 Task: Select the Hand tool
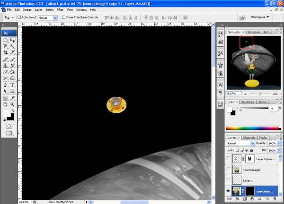5,104
